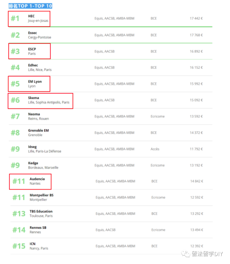Click the Accès exam label for Iéseg

[x=155, y=149]
